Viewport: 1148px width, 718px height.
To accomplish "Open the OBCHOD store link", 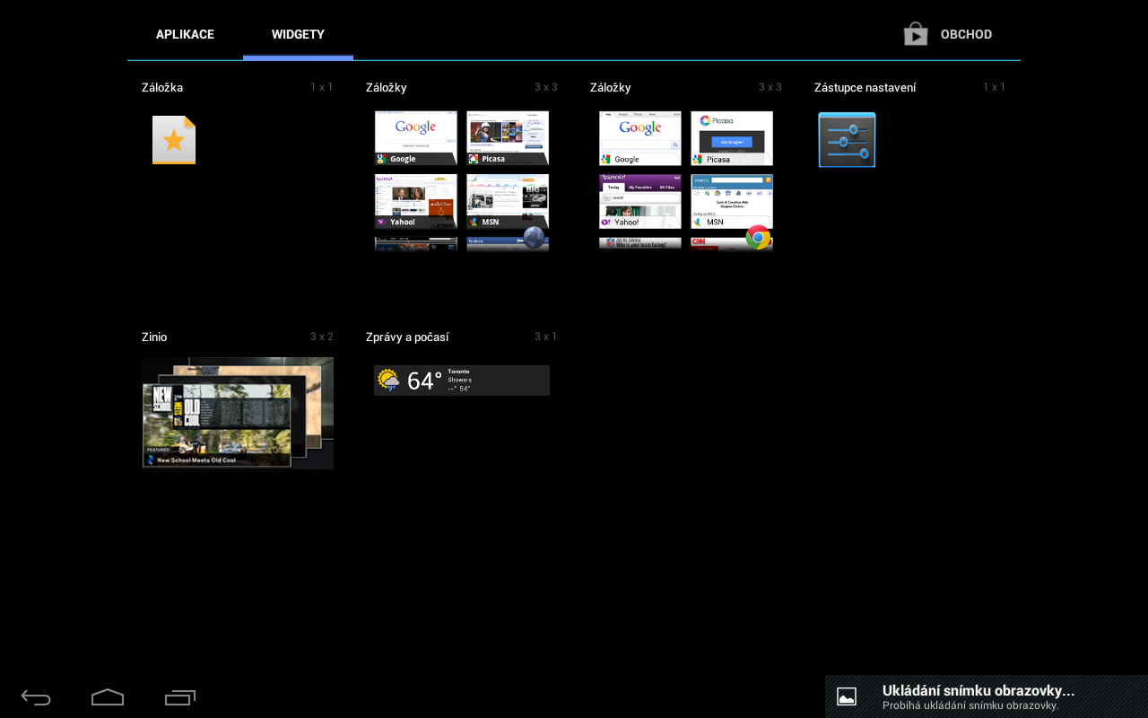I will [966, 34].
